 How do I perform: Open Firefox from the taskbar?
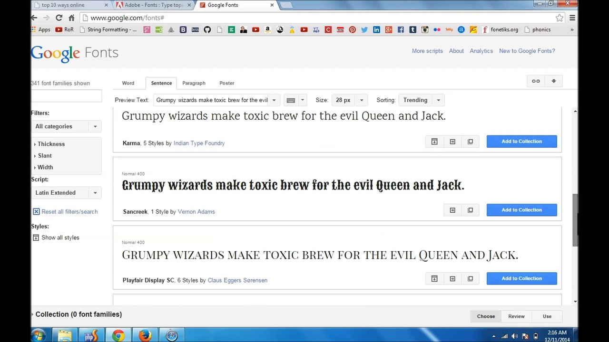click(x=145, y=335)
